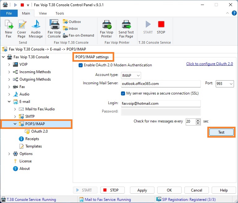Click the title bar red stop square
This screenshot has height=203, width=238.
click(x=22, y=5)
